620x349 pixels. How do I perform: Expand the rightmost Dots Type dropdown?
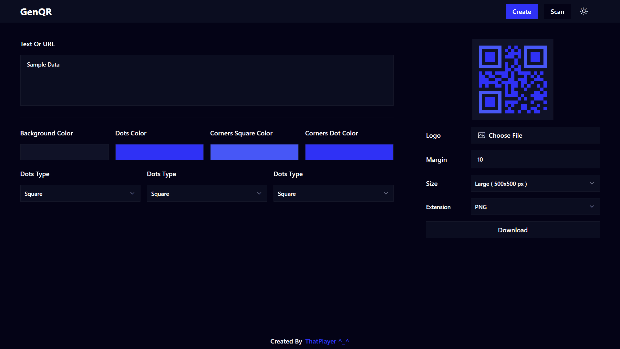click(334, 193)
